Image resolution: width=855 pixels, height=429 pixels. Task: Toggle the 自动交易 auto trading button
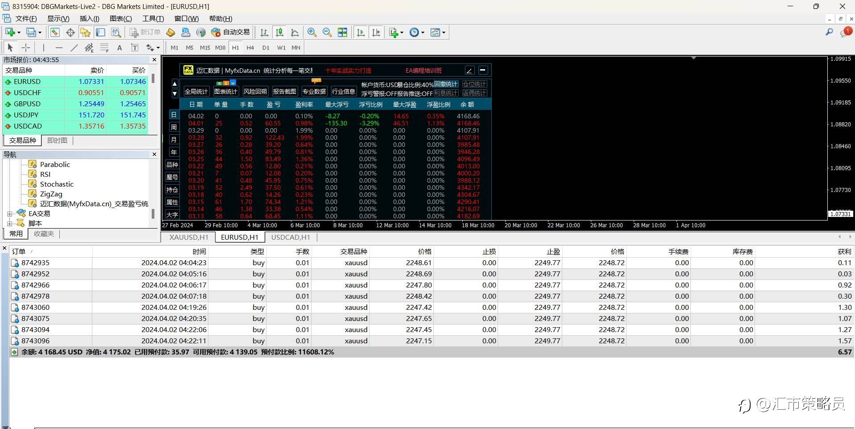(x=231, y=32)
